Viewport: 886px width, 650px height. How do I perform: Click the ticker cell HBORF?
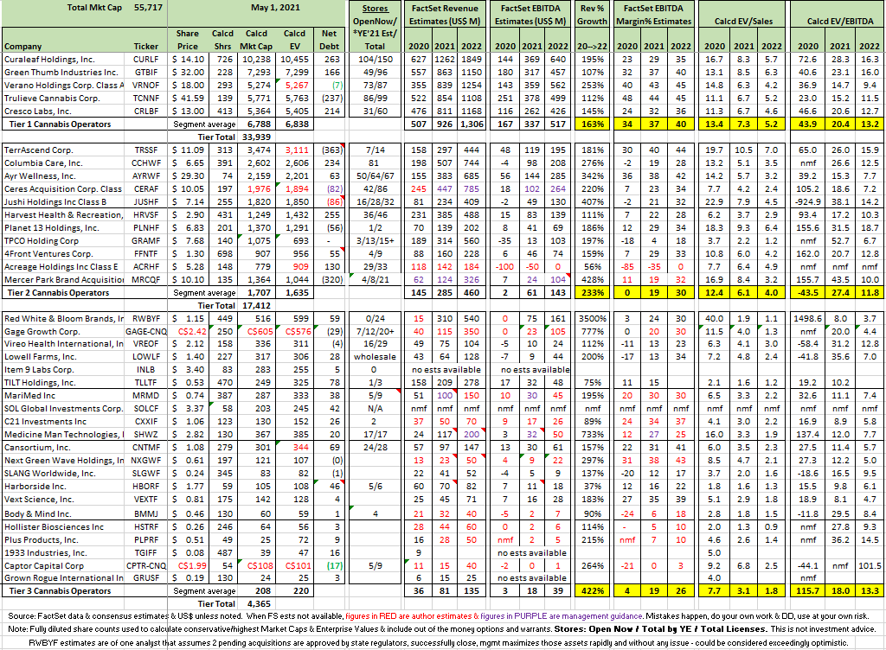click(x=145, y=487)
